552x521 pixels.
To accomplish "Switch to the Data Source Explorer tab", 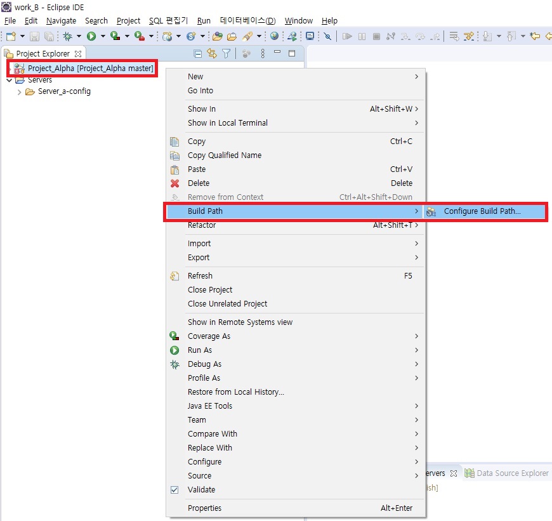I will coord(506,473).
